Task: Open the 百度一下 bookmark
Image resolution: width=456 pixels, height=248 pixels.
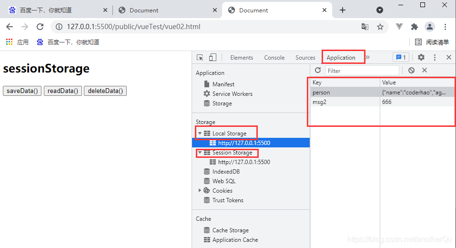Action: point(68,42)
